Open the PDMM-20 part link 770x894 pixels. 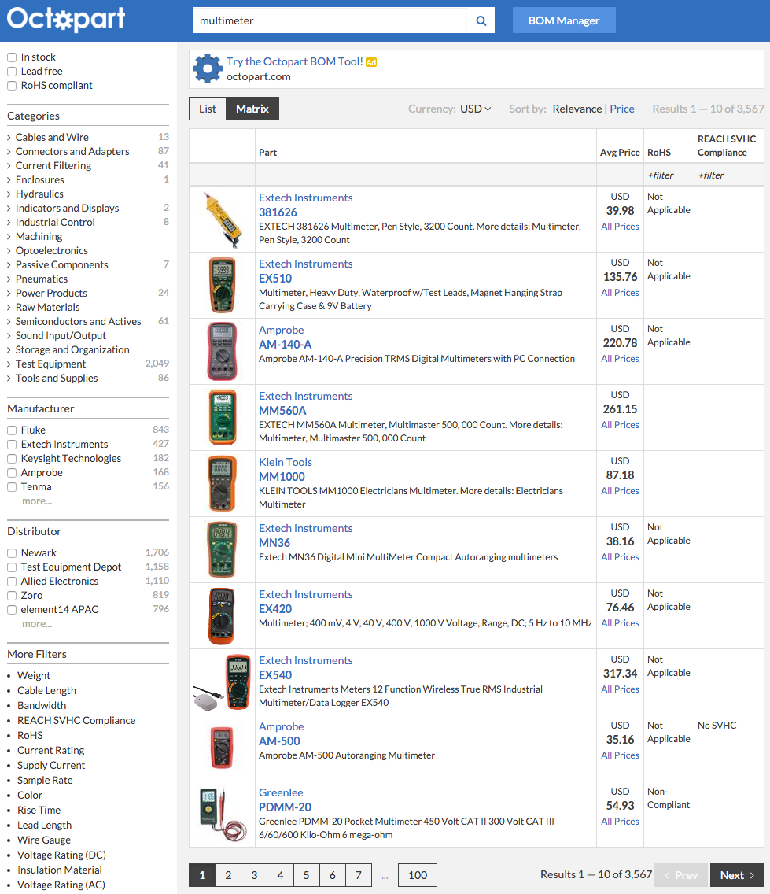285,808
